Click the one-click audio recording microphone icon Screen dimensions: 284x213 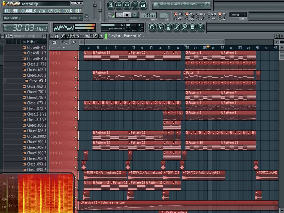(x=185, y=27)
